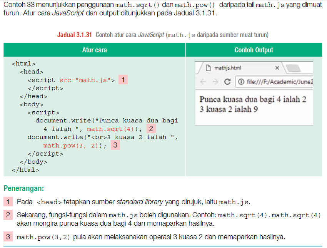Select the Contoh Output column header
Screen dimensions: 327x248
point(254,50)
